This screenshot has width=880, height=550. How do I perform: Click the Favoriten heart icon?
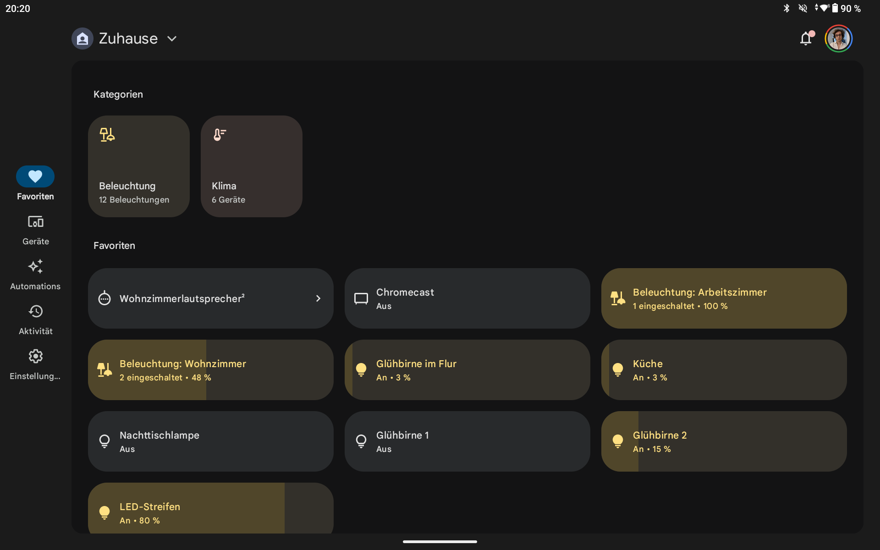[35, 176]
